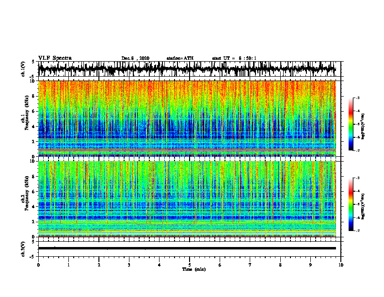The image size is (384, 297).
Task: Select the log(PSD) label beside ch.2 colorbar
Action: click(363, 206)
